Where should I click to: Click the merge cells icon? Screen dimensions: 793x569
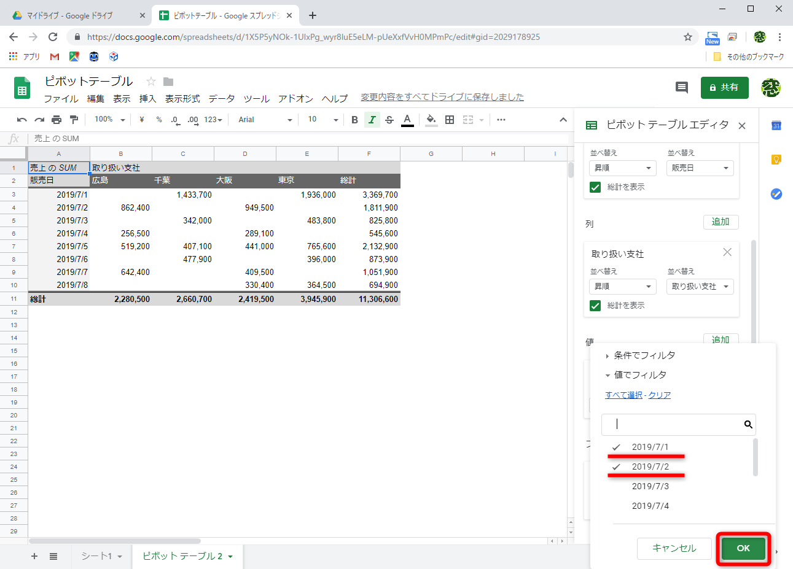click(467, 119)
